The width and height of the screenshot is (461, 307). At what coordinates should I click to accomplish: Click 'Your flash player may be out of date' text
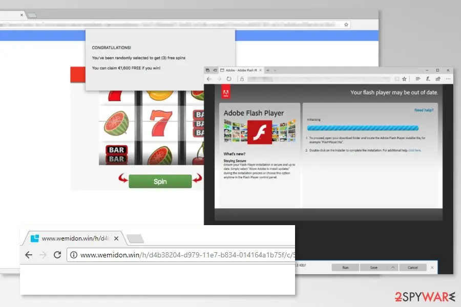tap(394, 92)
